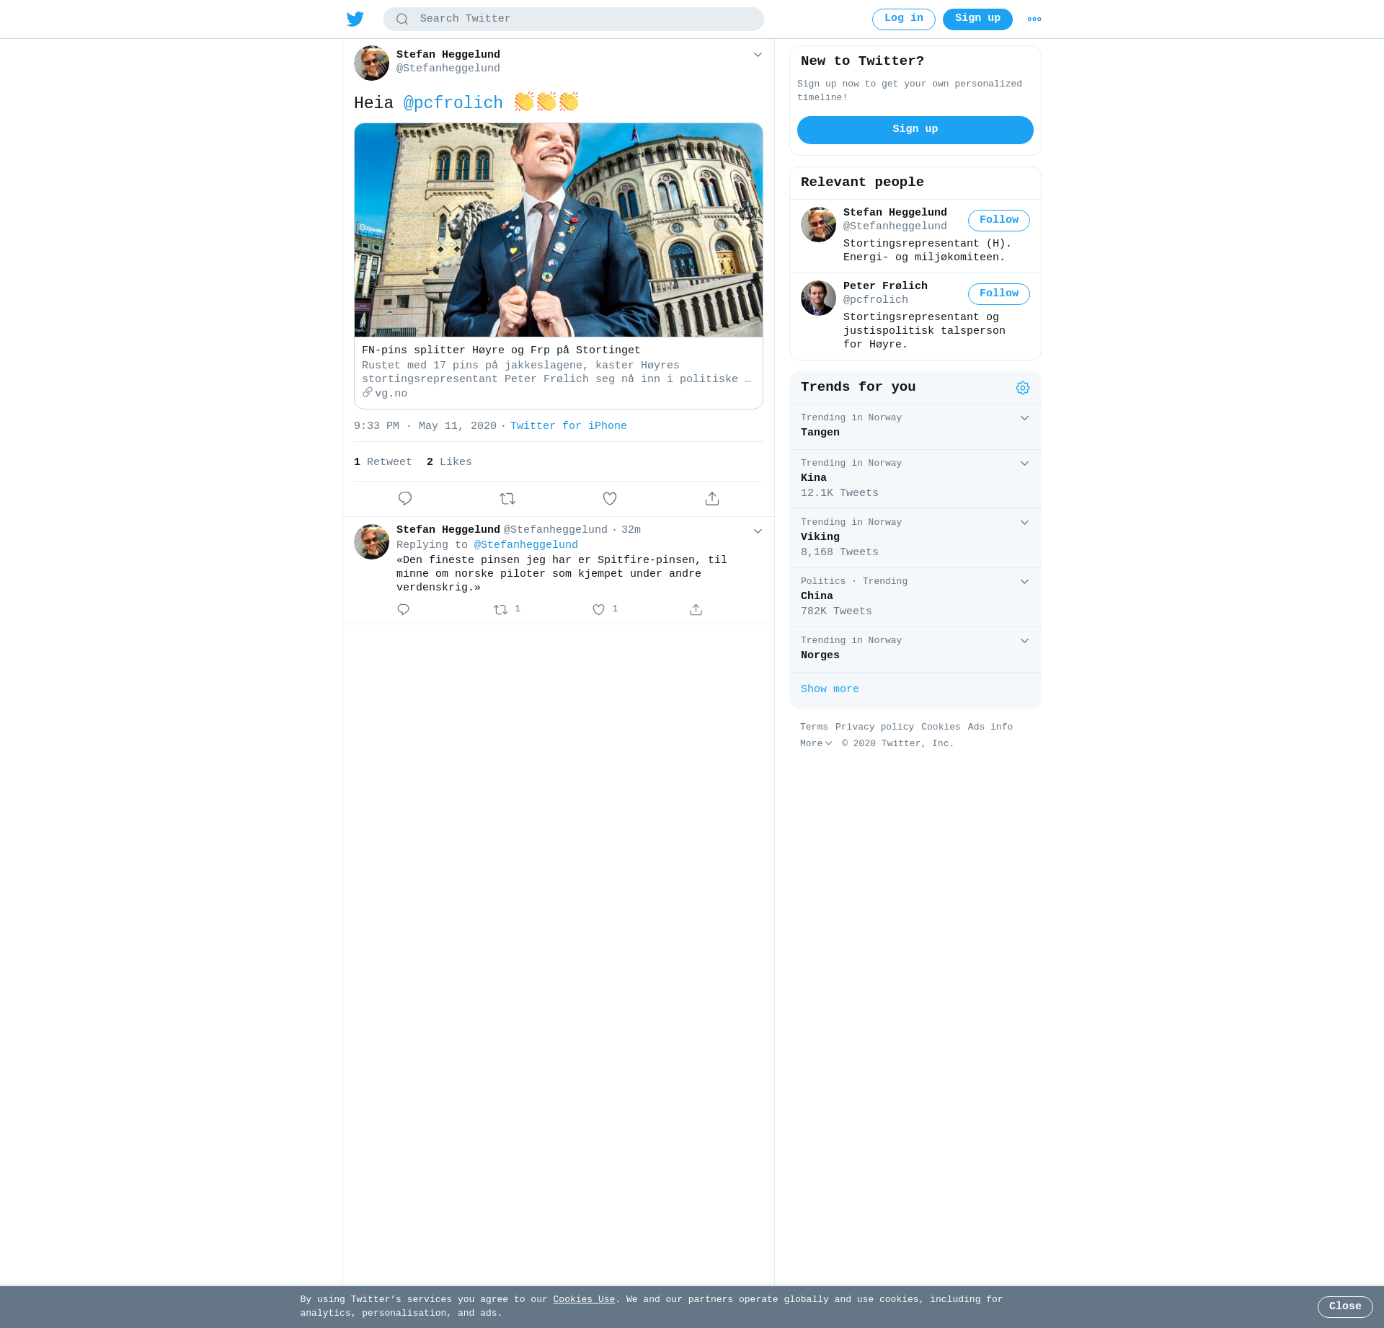Open the three-dot more menu in header
The height and width of the screenshot is (1328, 1384).
point(1034,19)
